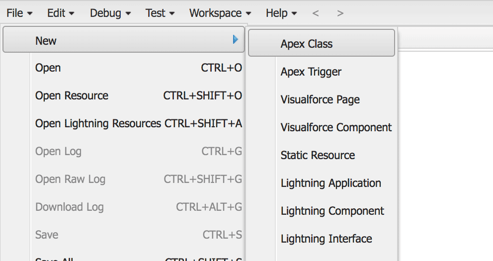Click the forward arrow navigation icon
The image size is (493, 261).
tap(340, 13)
